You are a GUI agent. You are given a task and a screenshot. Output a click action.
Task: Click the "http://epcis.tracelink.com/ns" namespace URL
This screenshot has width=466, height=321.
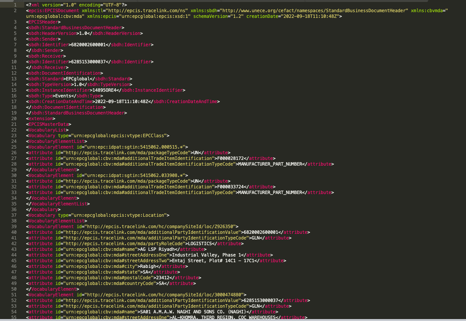147,11
